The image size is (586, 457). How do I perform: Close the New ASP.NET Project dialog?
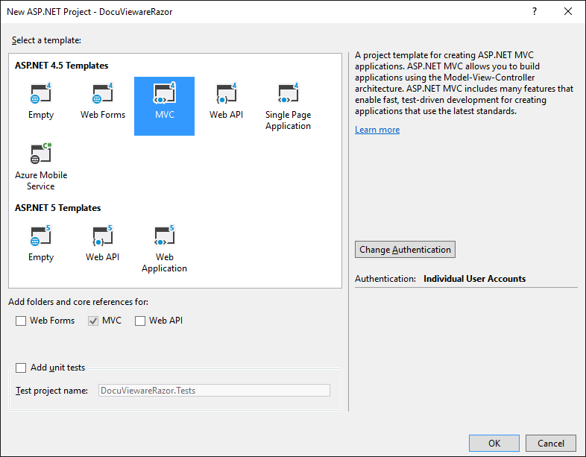click(568, 12)
